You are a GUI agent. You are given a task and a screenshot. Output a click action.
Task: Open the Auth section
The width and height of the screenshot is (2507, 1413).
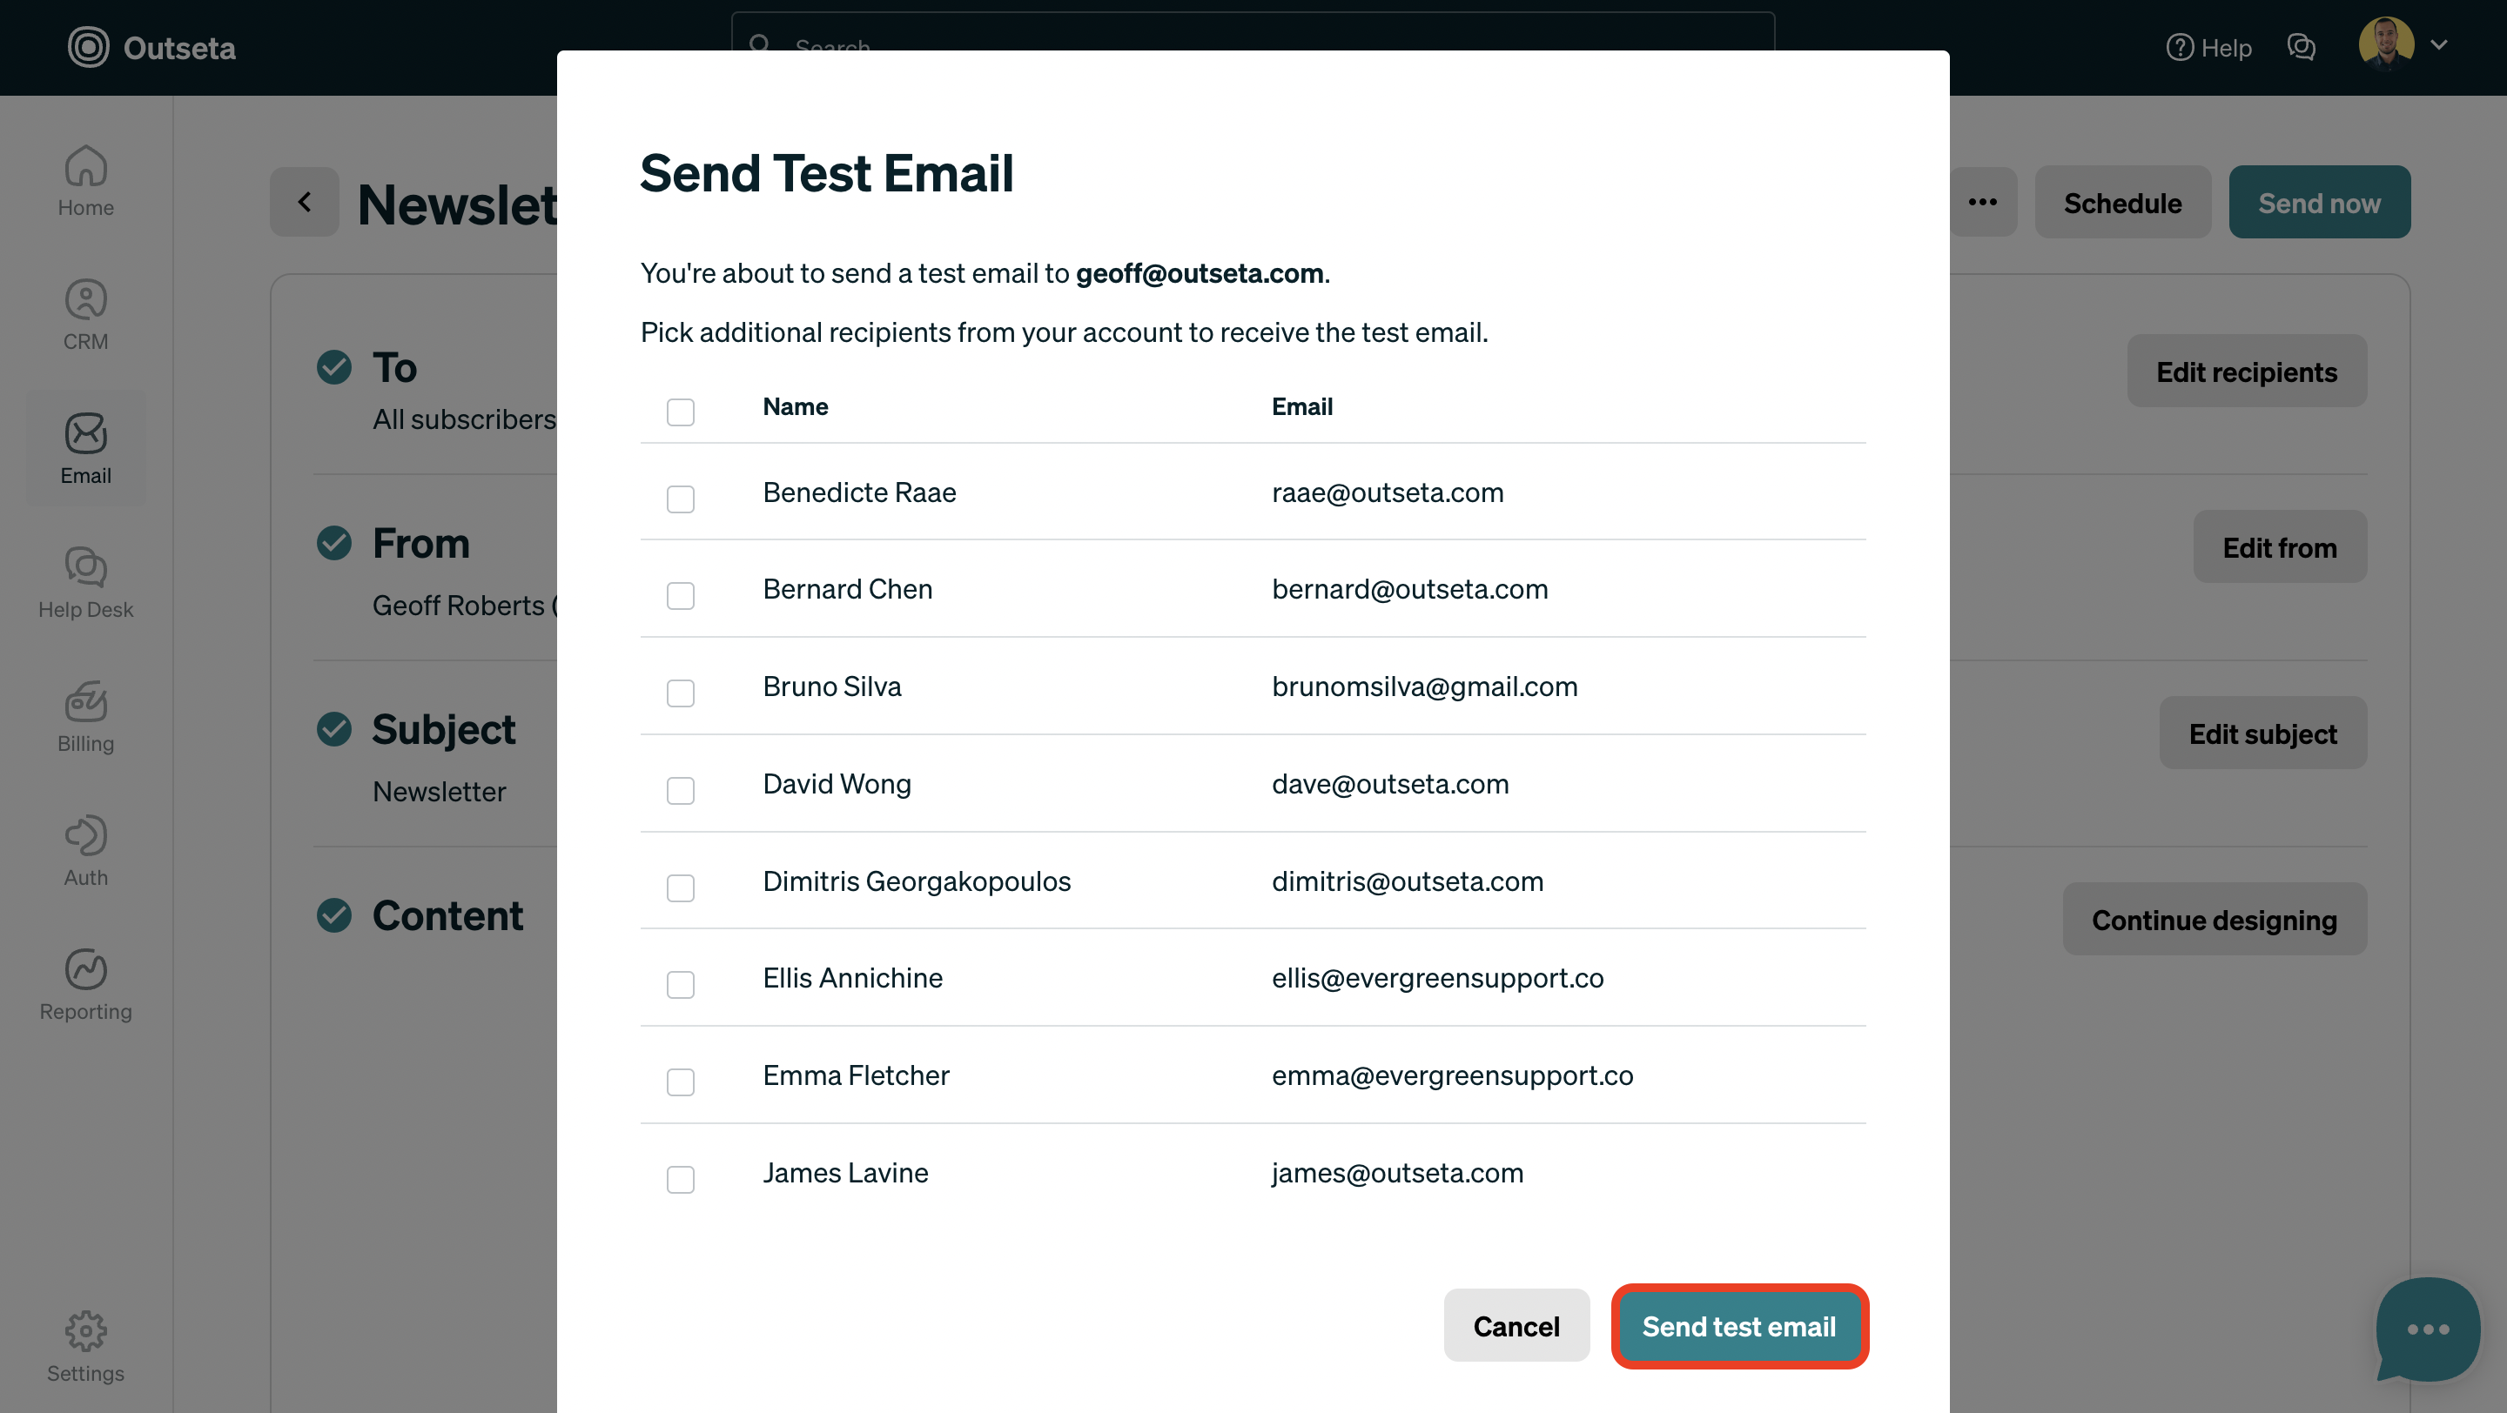[85, 849]
